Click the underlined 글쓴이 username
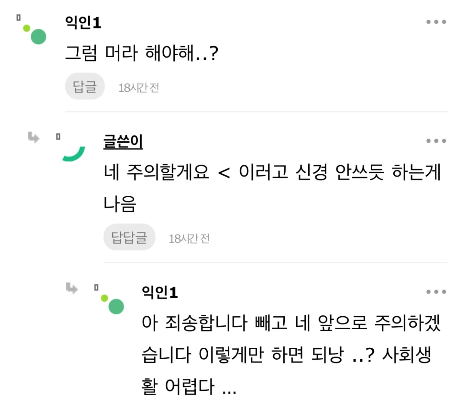This screenshot has height=403, width=460. pos(123,141)
